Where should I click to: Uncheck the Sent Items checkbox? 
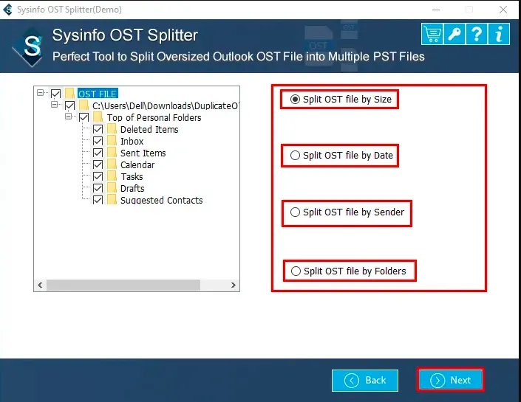pos(98,153)
